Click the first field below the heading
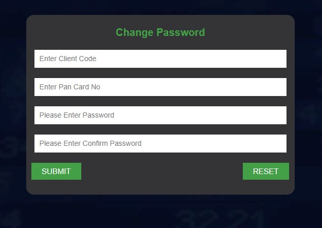The height and width of the screenshot is (228, 322). click(160, 59)
